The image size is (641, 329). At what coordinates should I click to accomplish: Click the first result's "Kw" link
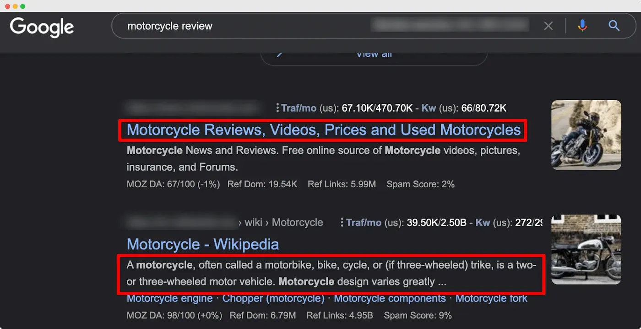429,108
